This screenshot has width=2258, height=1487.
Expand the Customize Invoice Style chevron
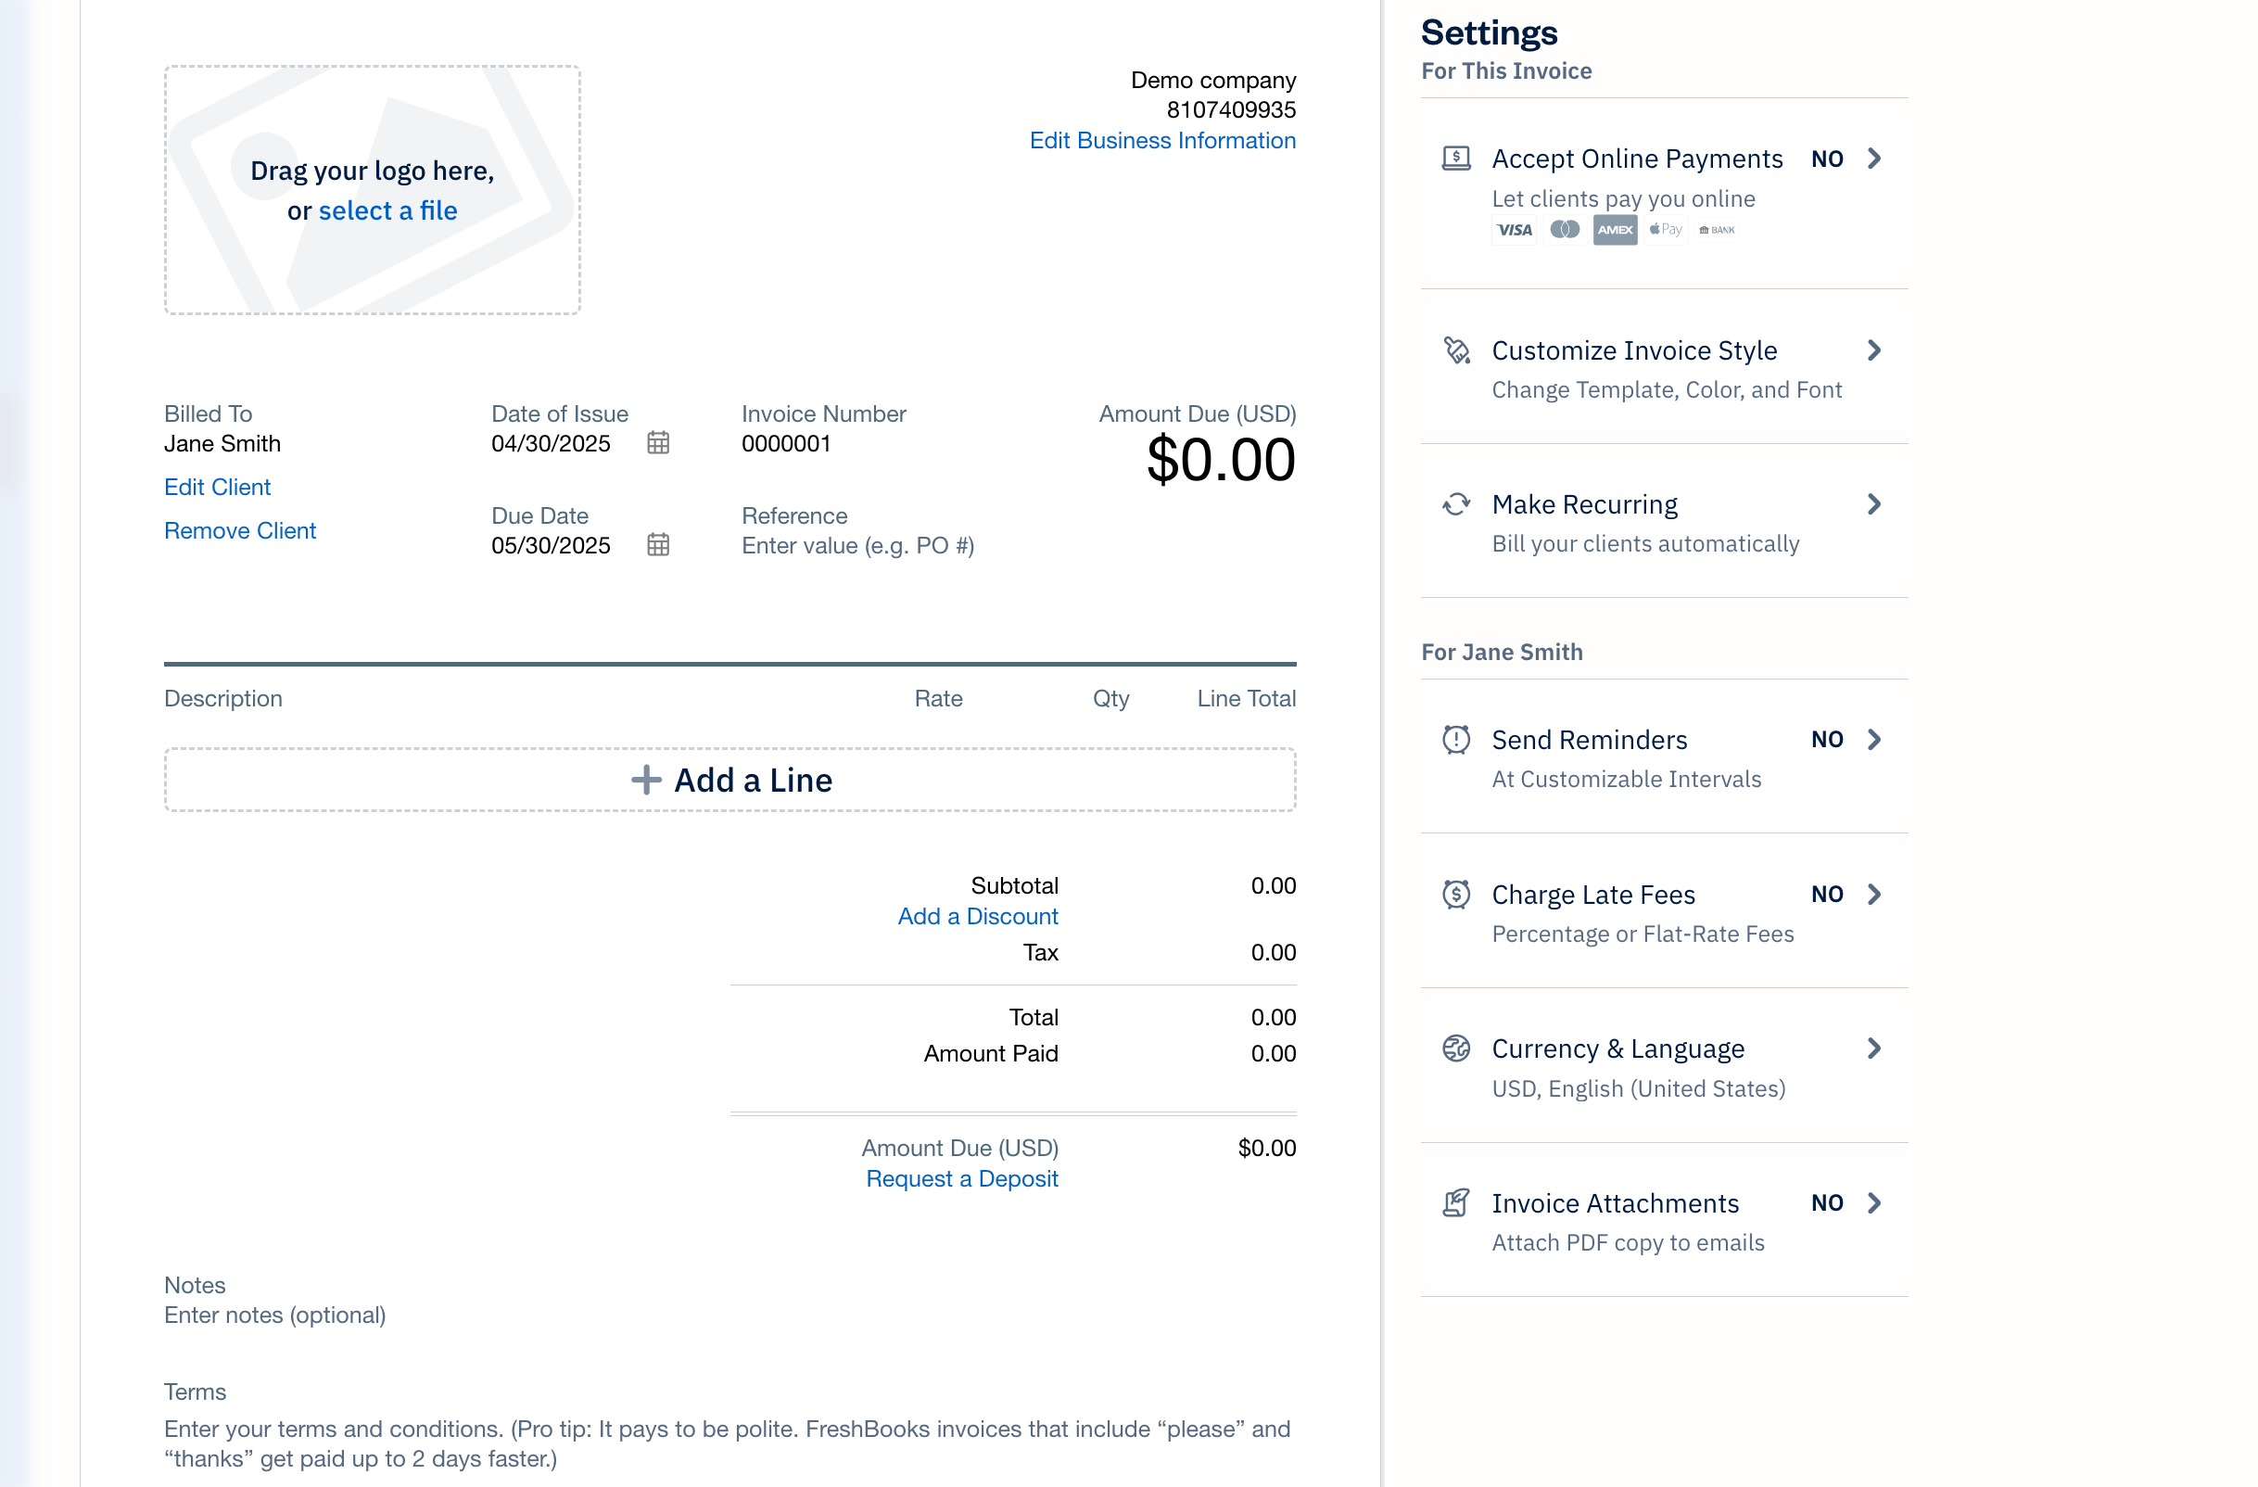pyautogui.click(x=1873, y=350)
